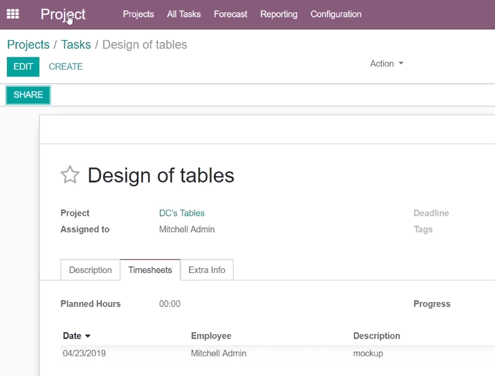Switch to the Extra Info tab
The width and height of the screenshot is (495, 376).
coord(207,270)
